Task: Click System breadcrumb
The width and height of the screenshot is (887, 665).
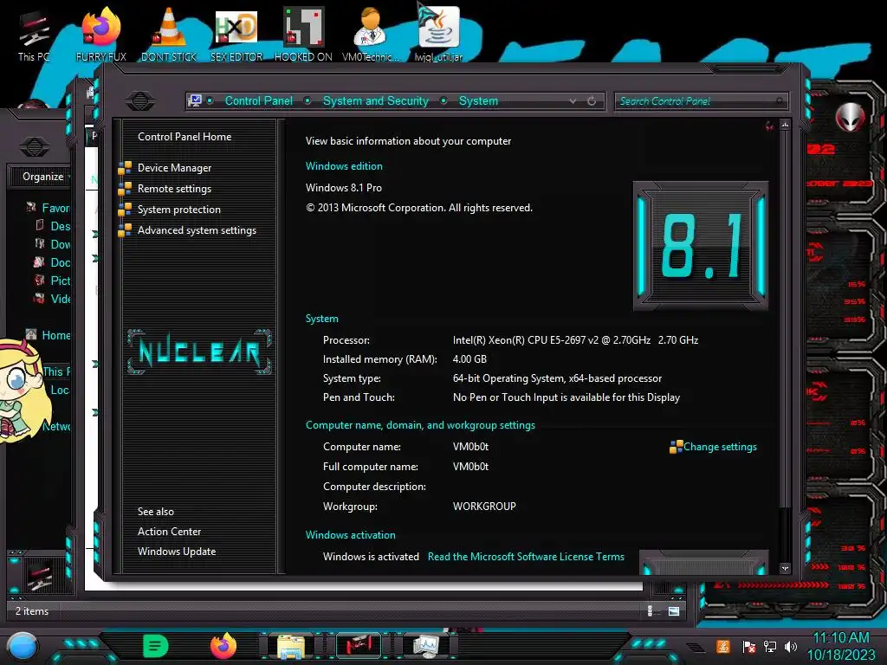Action: coord(478,100)
